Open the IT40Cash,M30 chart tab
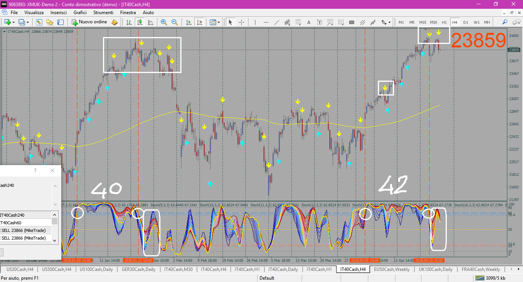This screenshot has height=282, width=523. (x=178, y=269)
